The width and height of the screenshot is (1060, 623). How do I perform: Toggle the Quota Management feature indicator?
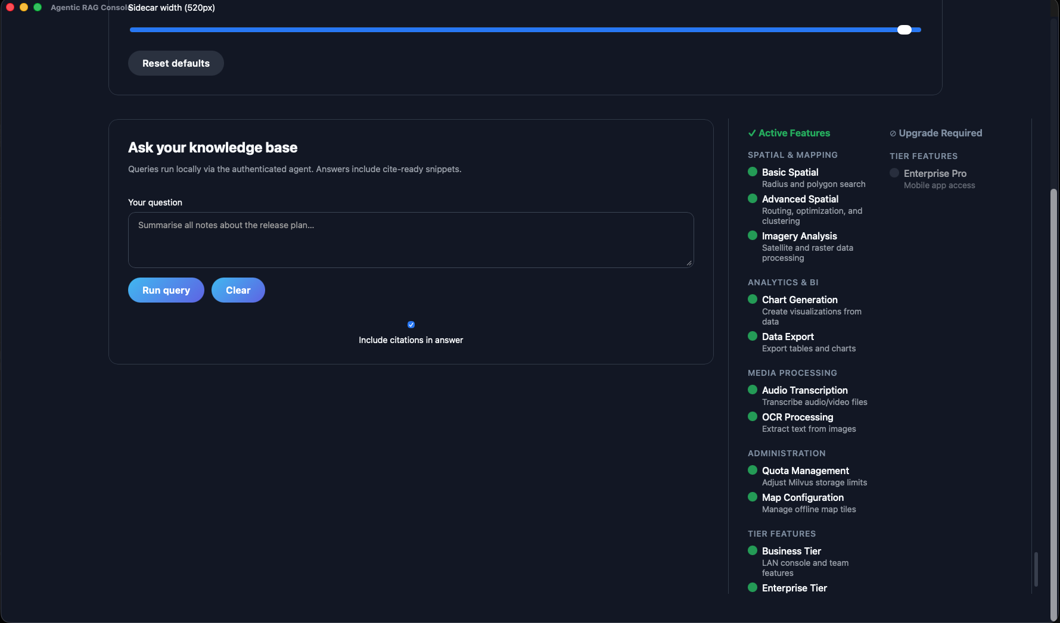point(753,470)
